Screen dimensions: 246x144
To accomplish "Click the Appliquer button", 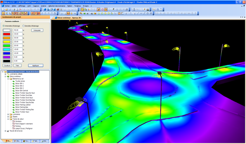I will [36, 65].
